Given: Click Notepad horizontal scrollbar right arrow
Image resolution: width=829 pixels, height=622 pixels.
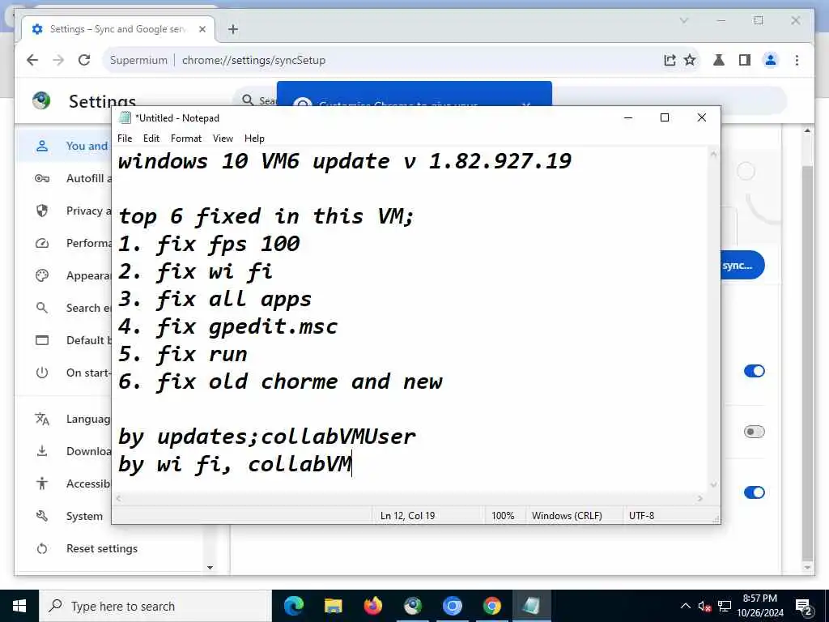Looking at the screenshot, I should [700, 498].
